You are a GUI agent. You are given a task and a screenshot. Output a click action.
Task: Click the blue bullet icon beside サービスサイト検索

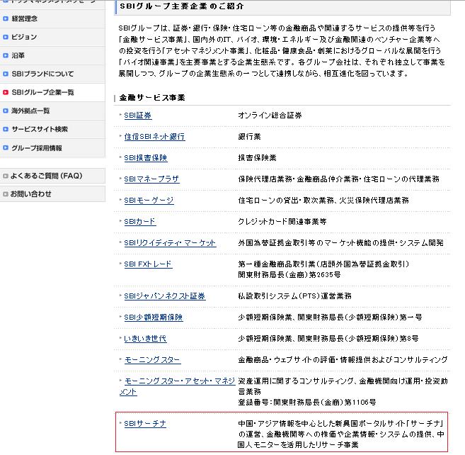[x=6, y=129]
